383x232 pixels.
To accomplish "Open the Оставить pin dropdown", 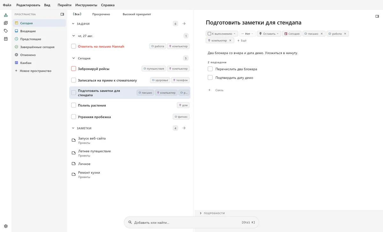I will (x=269, y=34).
